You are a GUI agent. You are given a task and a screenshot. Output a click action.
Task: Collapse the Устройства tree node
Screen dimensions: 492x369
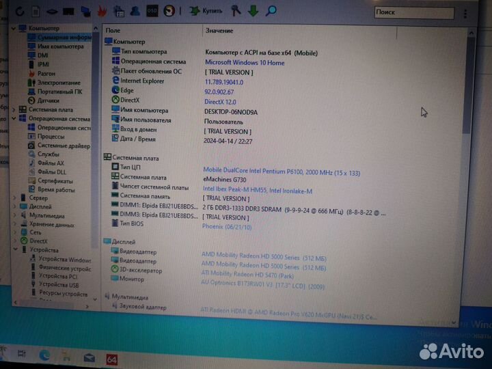click(15, 249)
